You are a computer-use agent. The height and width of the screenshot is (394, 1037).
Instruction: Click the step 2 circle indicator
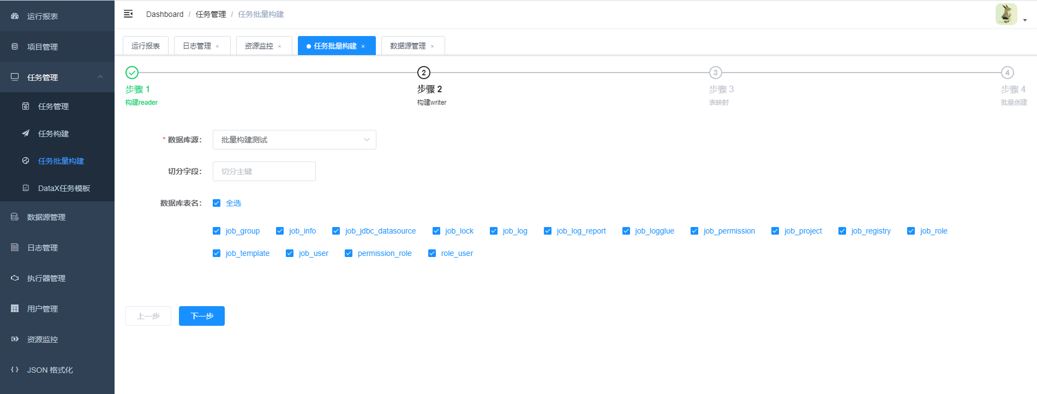tap(424, 73)
